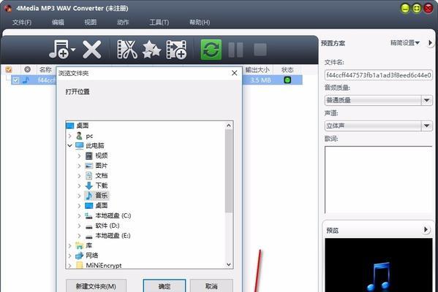Select the 音乐 folder
438x292 pixels.
[x=97, y=196]
